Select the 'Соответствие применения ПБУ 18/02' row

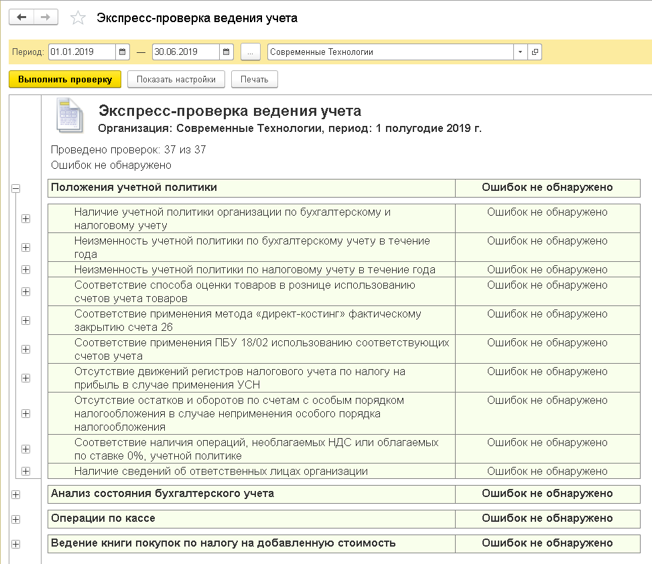pos(261,350)
